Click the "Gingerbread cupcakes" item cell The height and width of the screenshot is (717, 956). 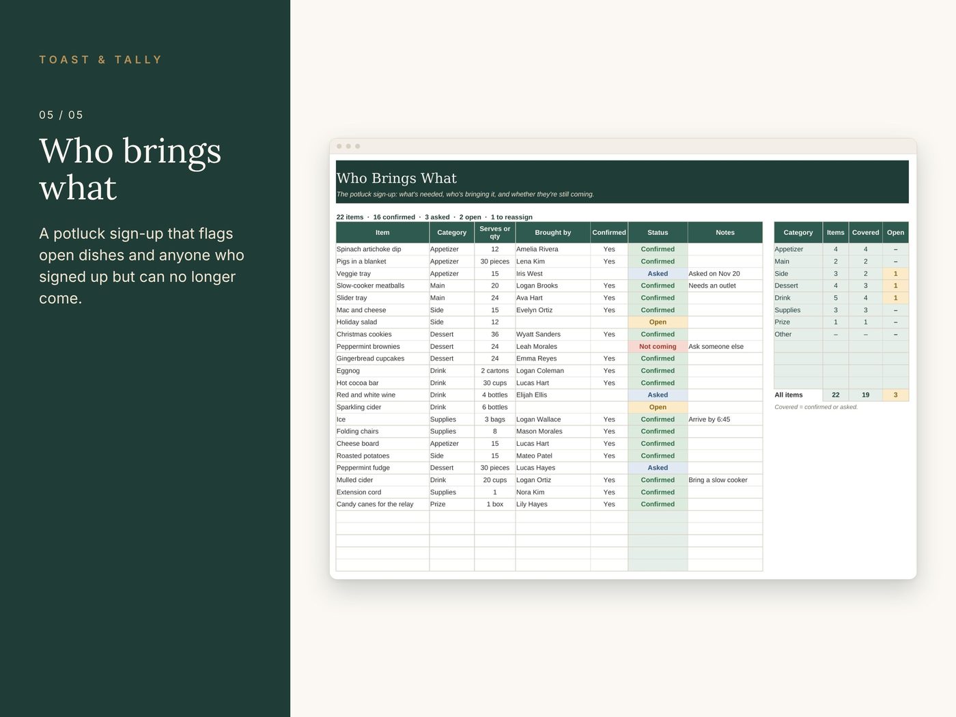382,358
